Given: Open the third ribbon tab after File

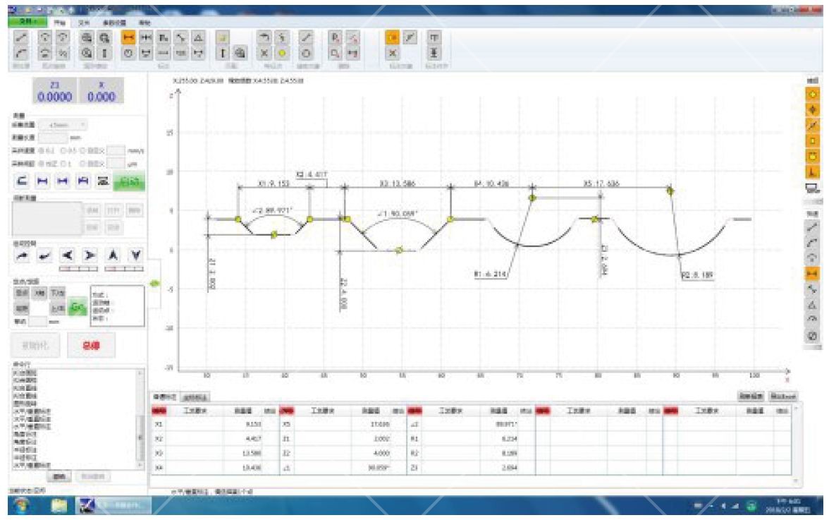Looking at the screenshot, I should point(114,23).
